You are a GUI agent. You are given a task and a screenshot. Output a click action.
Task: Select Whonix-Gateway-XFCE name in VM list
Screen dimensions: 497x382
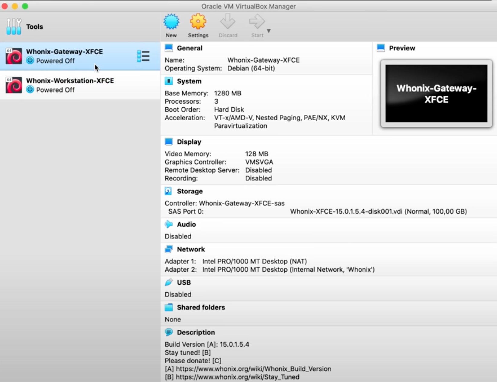(x=64, y=52)
